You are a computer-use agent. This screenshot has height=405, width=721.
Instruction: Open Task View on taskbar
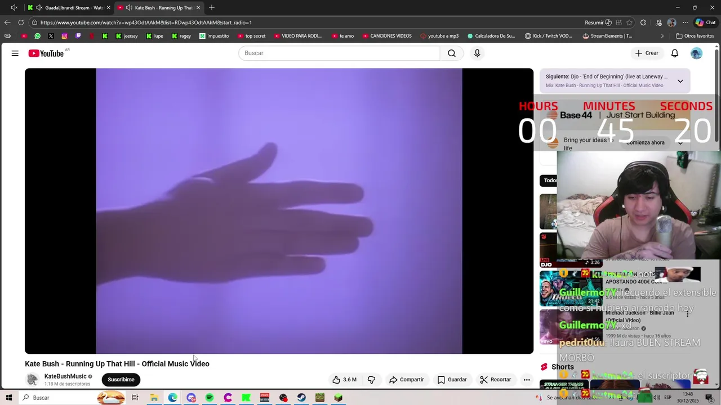point(135,398)
